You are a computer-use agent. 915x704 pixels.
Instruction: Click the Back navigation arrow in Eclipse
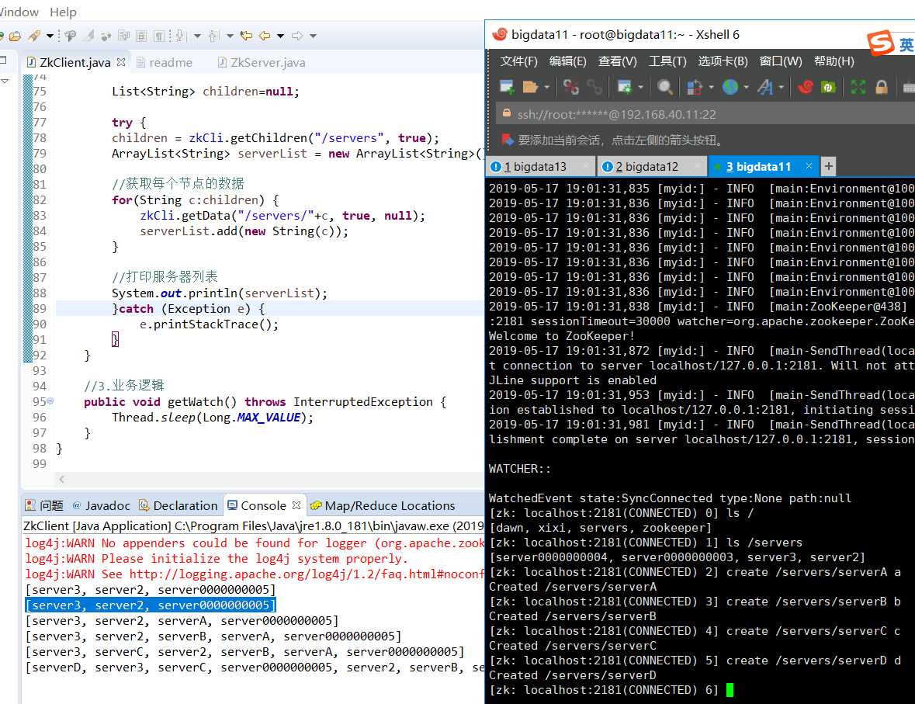coord(265,36)
